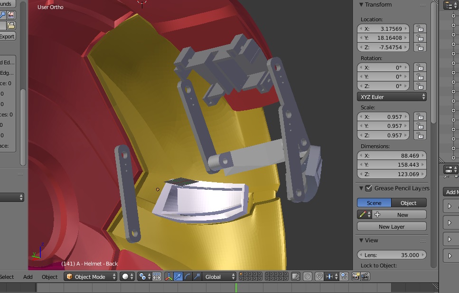The image size is (459, 293).
Task: Uncheck the Grease Pencil Layers checkbox
Action: click(x=369, y=188)
